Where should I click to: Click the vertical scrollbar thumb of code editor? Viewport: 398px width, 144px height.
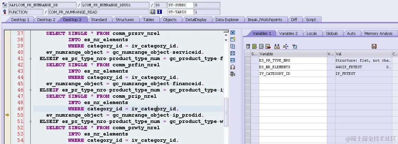[x=226, y=112]
